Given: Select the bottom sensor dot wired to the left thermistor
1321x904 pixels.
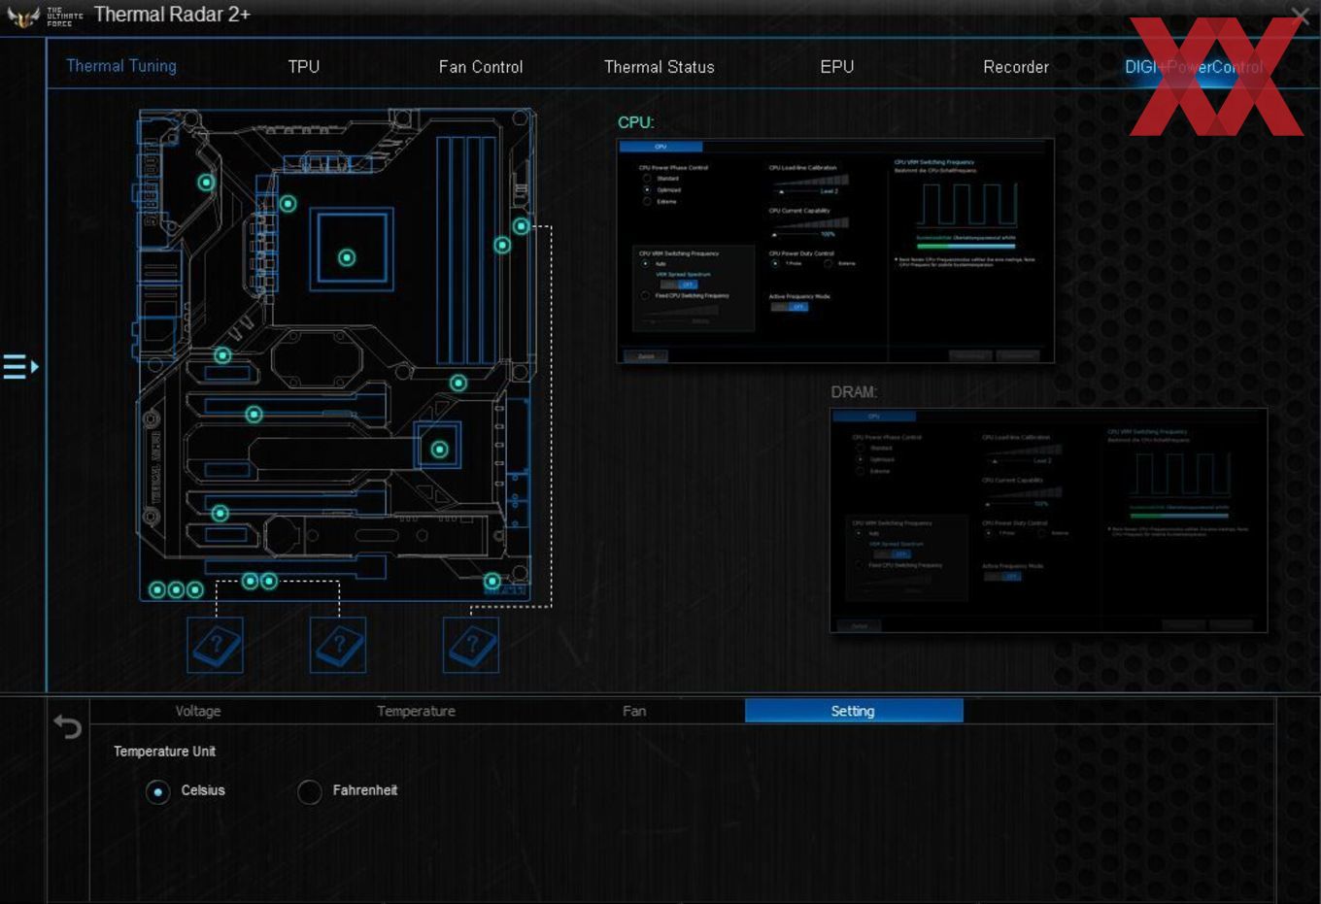Looking at the screenshot, I should pos(250,582).
